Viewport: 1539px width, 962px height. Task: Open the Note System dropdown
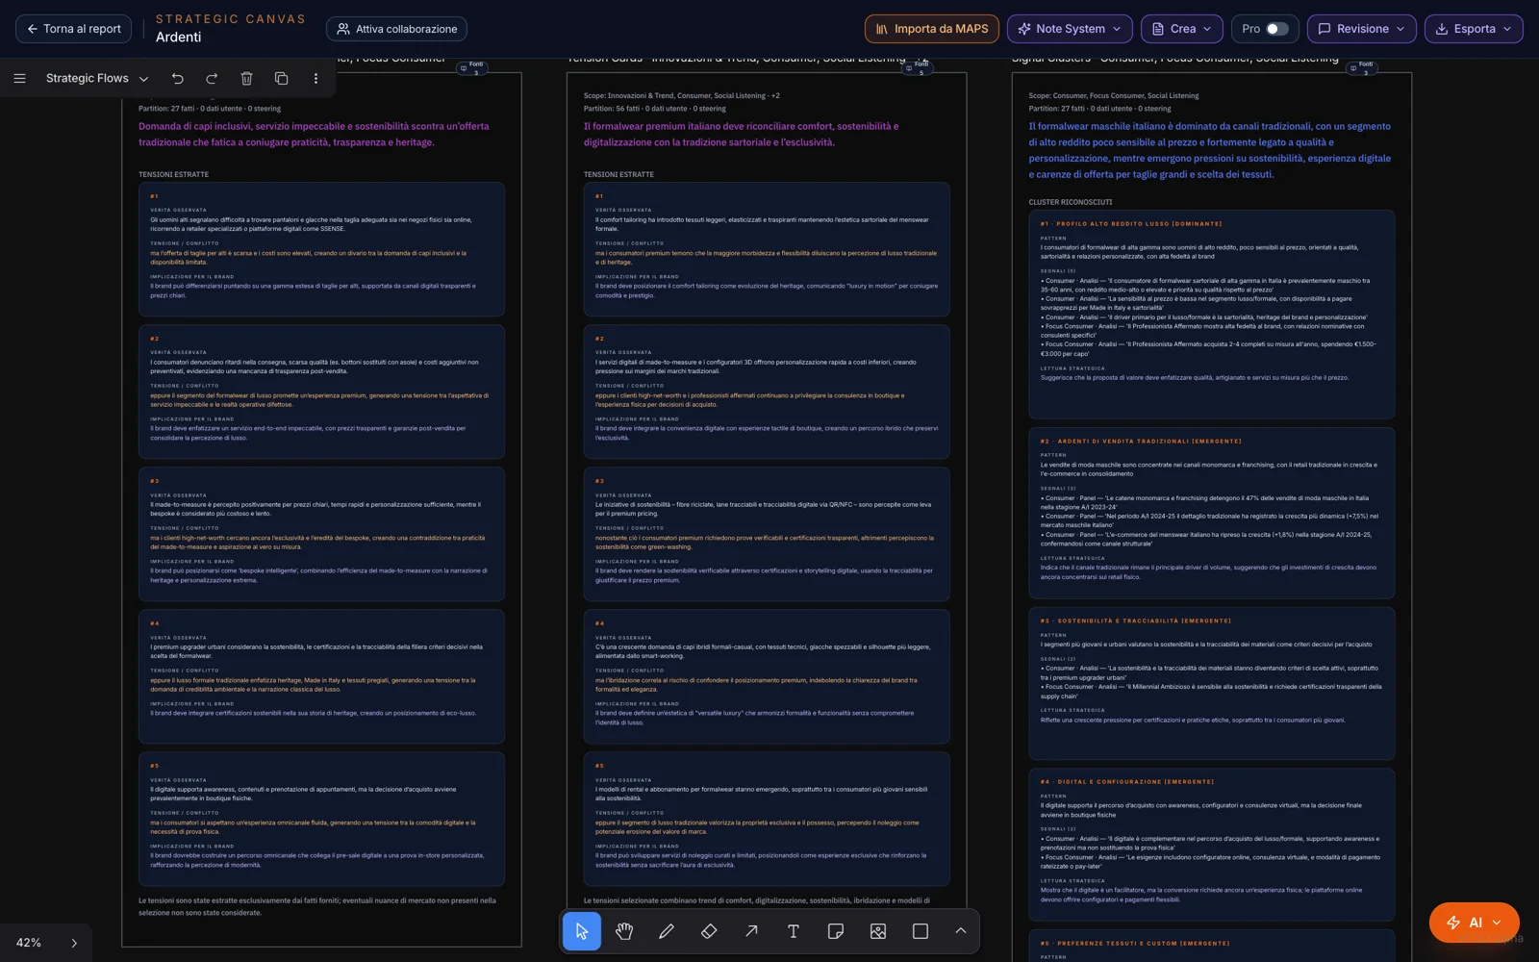click(1070, 29)
